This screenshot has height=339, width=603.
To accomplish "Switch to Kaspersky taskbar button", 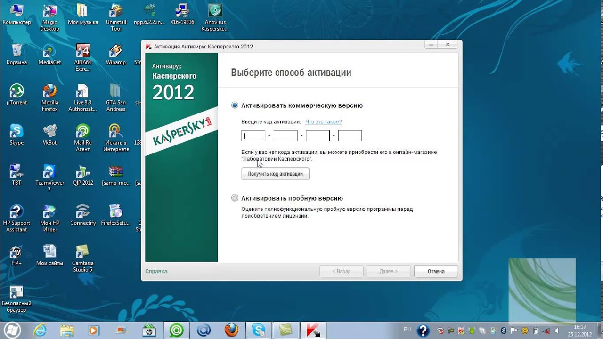I will coord(313,331).
